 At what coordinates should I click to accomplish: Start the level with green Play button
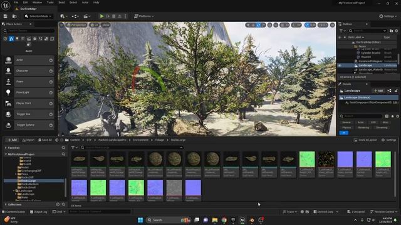[102, 16]
